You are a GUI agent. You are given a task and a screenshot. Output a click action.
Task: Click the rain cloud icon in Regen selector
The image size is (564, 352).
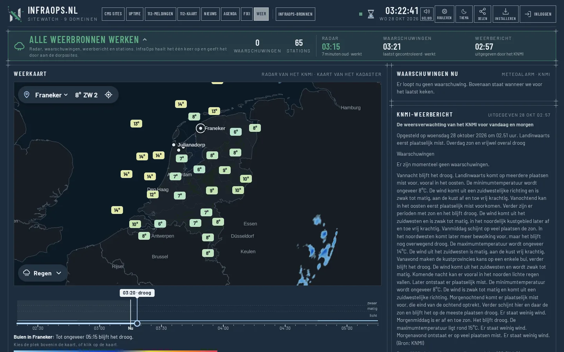coord(27,273)
